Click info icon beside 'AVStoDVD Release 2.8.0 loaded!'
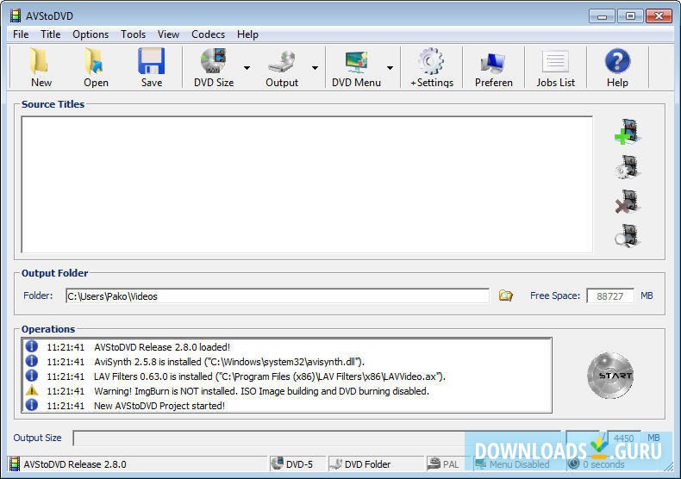 click(31, 346)
